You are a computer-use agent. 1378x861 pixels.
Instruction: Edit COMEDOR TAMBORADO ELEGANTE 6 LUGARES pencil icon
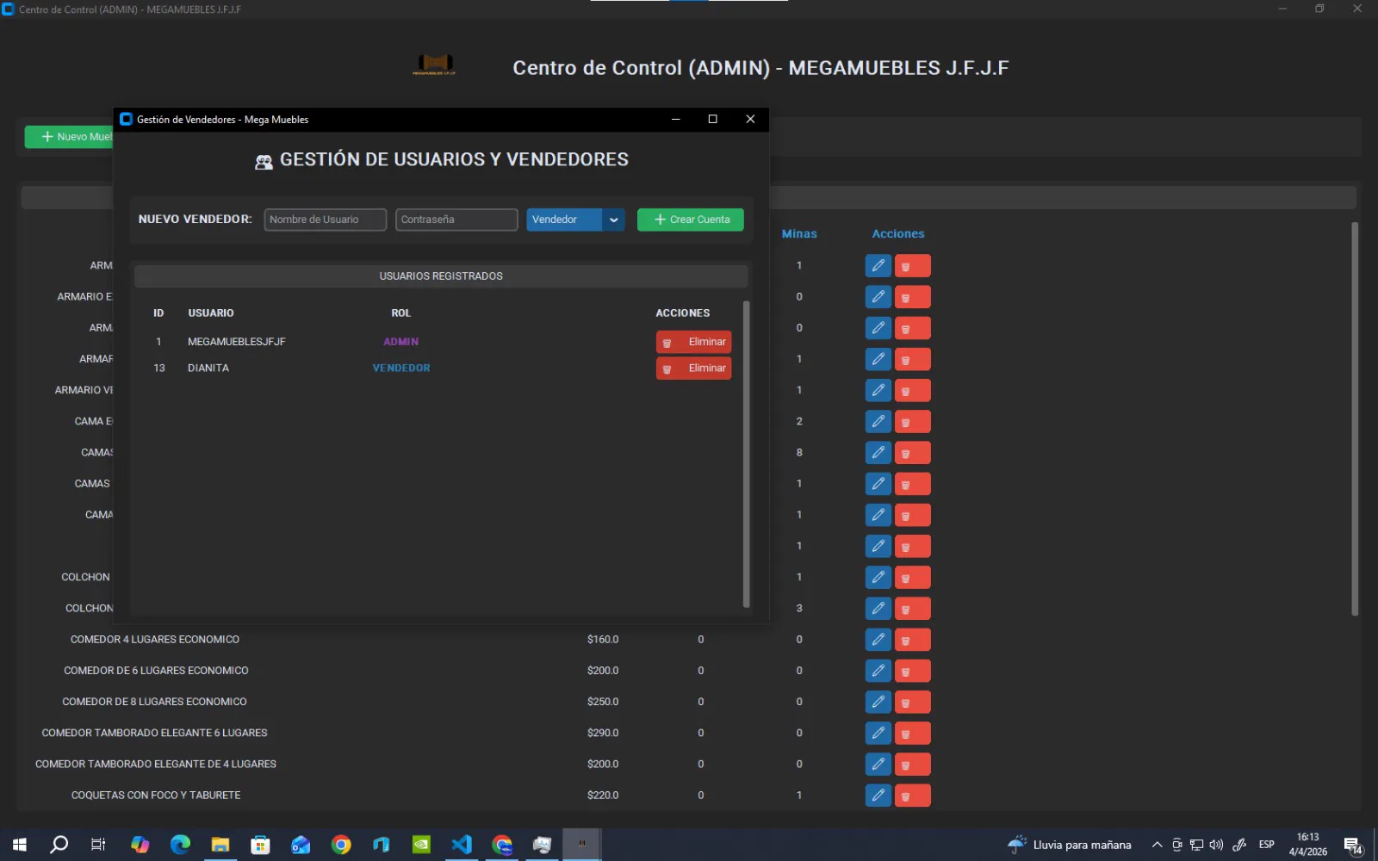point(878,734)
